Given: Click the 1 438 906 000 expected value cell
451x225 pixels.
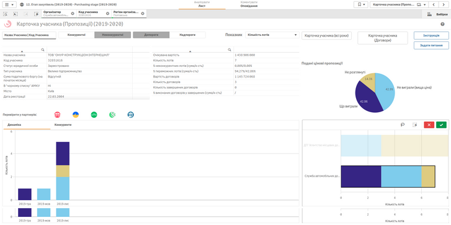Looking at the screenshot, I should coord(266,55).
